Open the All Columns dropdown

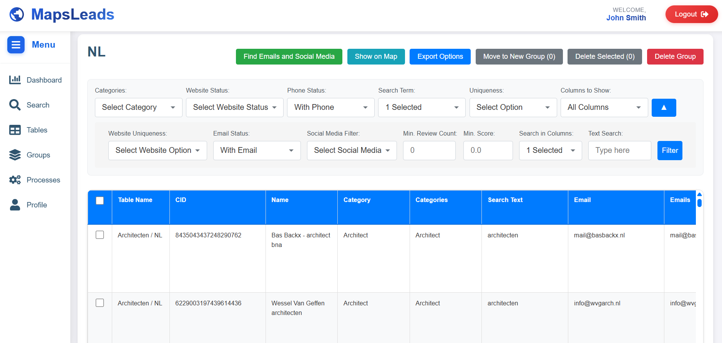[604, 108]
